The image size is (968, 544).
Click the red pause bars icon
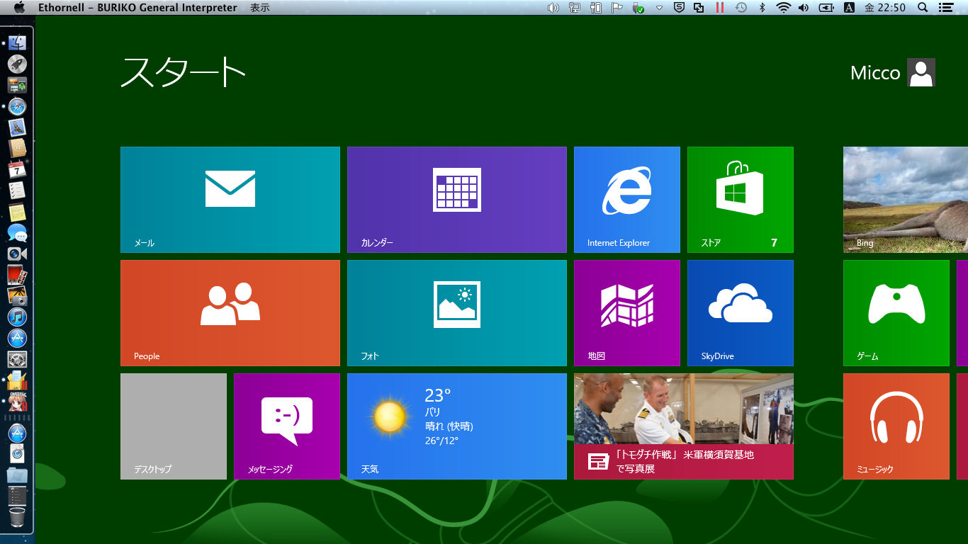[720, 7]
